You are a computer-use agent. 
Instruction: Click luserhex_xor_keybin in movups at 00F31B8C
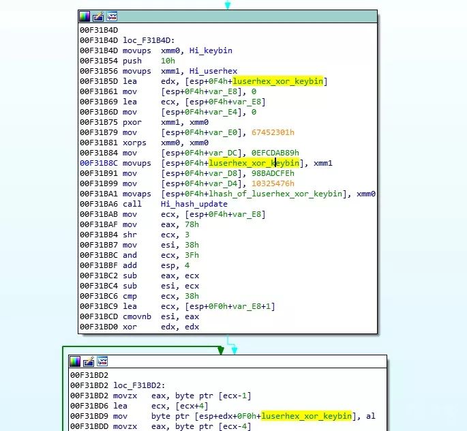[254, 163]
